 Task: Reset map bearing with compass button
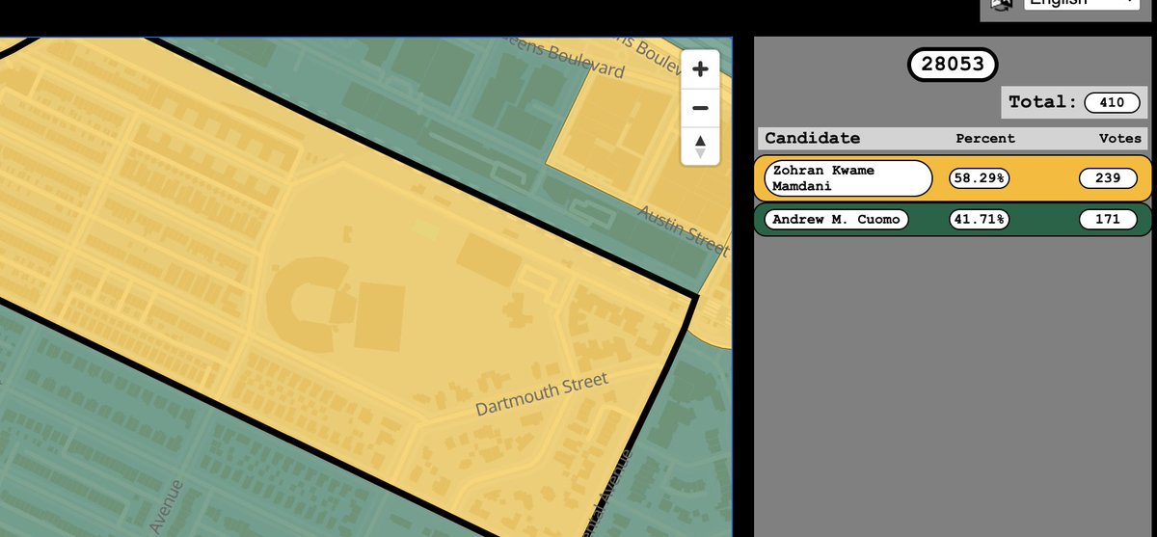[x=701, y=147]
